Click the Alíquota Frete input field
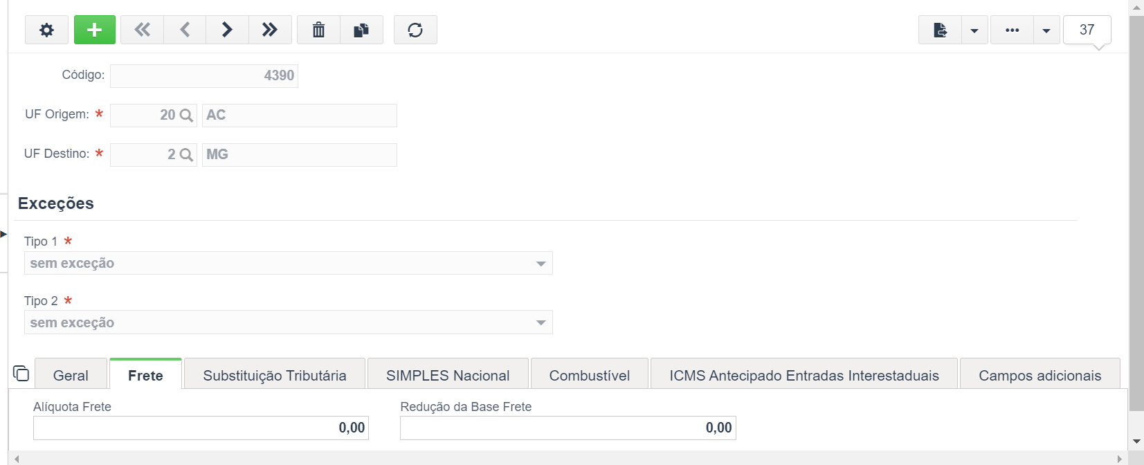Image resolution: width=1144 pixels, height=465 pixels. click(201, 428)
